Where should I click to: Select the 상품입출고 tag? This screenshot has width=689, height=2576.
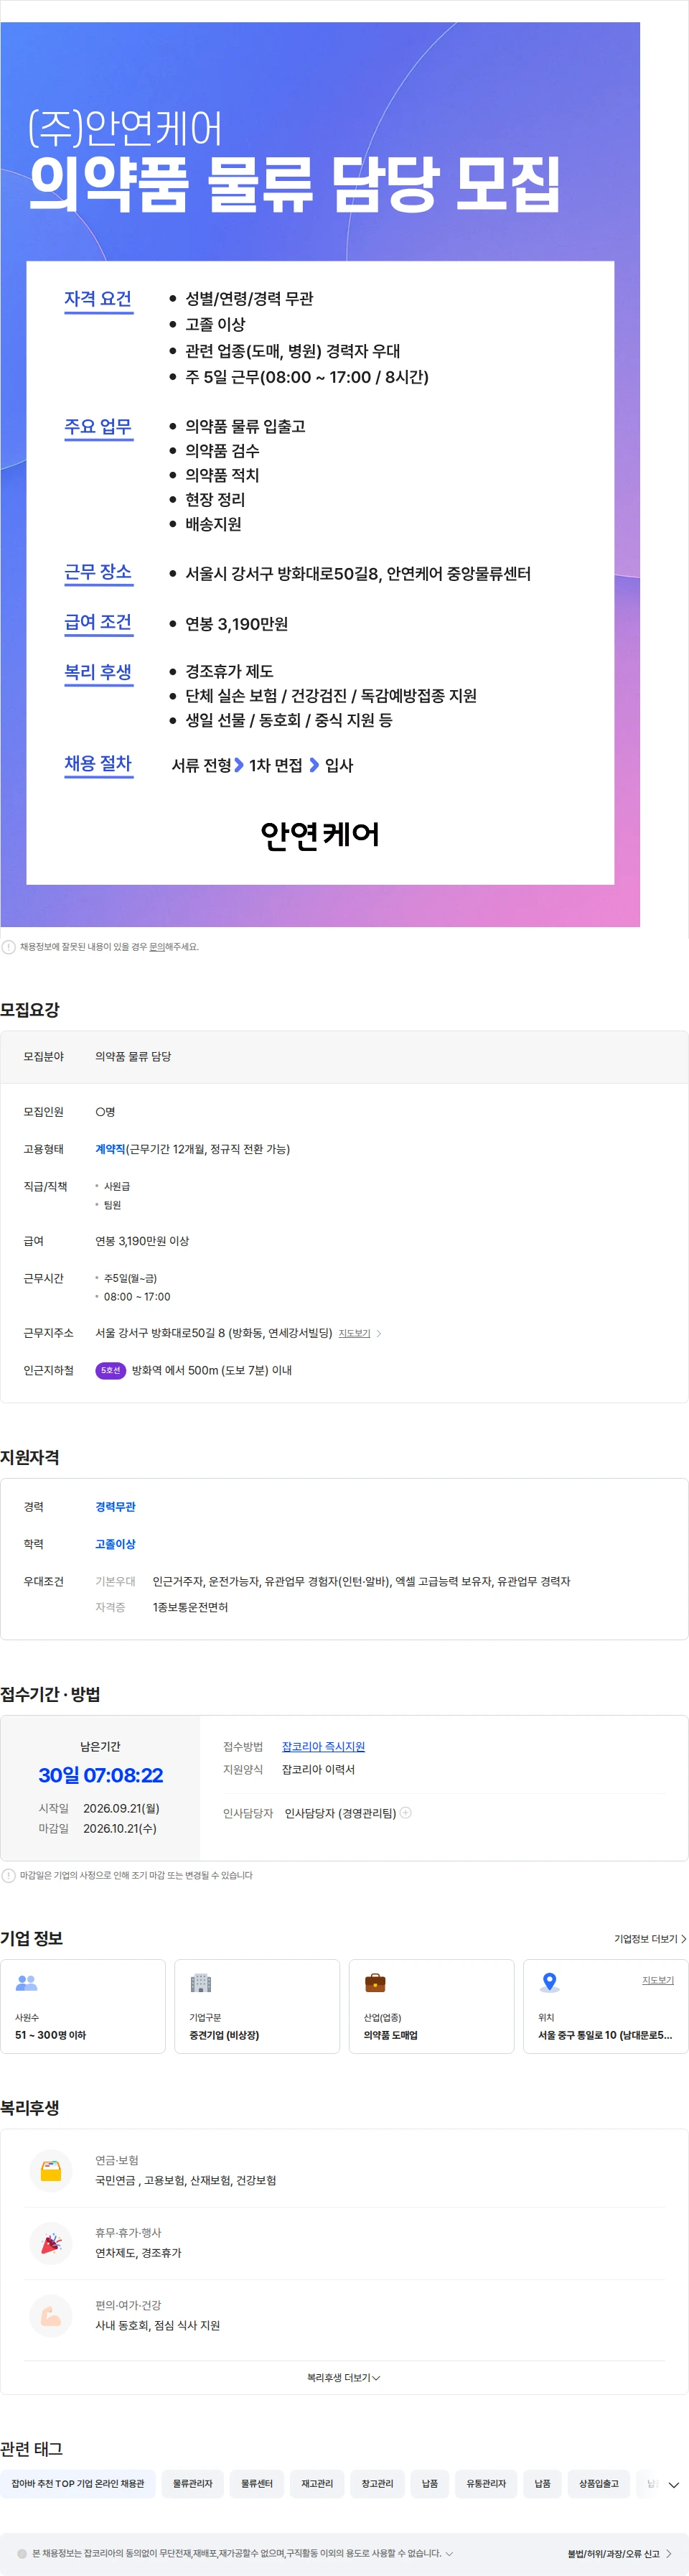[599, 2483]
